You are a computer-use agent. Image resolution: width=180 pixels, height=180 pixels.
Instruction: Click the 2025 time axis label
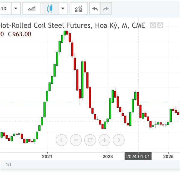pos(168,157)
